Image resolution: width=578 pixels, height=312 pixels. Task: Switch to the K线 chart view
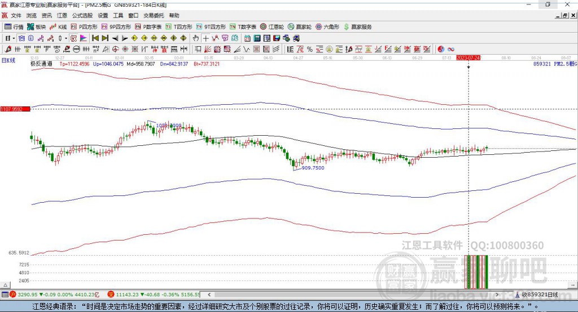point(58,27)
